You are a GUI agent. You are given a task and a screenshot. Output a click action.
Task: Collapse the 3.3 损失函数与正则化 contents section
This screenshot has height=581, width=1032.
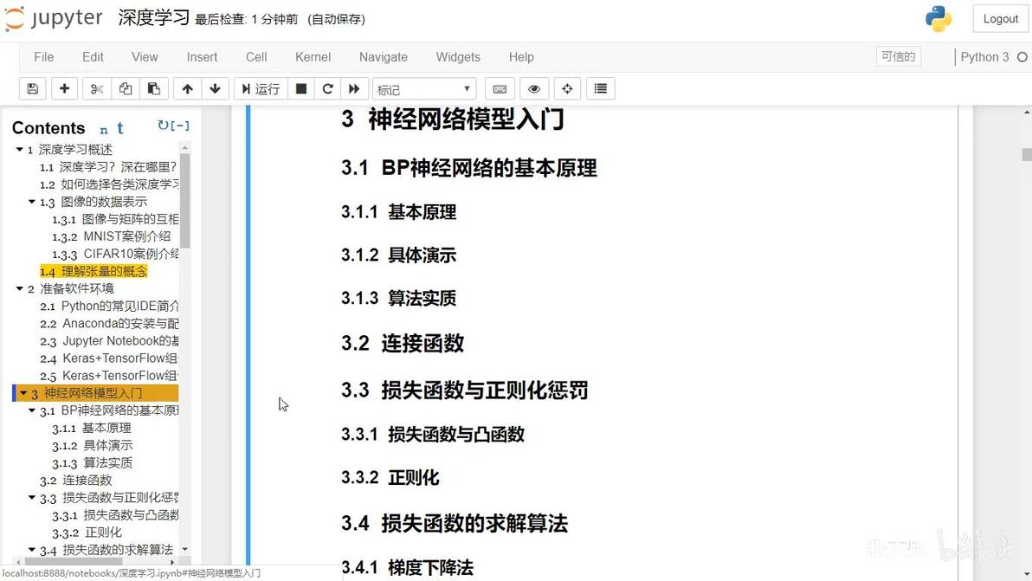[31, 497]
